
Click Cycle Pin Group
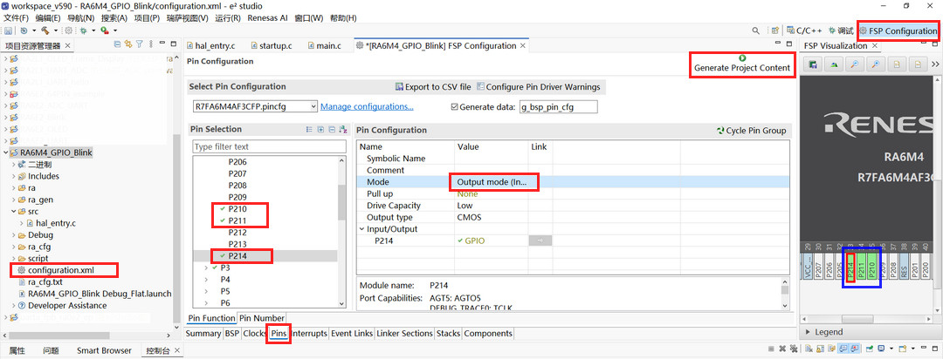pyautogui.click(x=751, y=131)
